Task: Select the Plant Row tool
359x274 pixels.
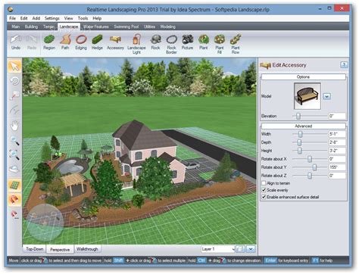Action: pos(236,44)
